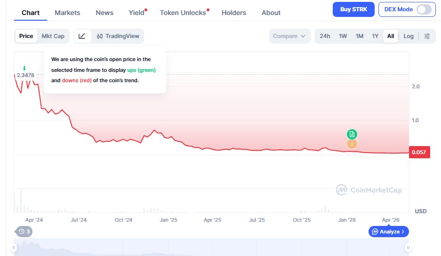Click the USD currency label
The height and width of the screenshot is (256, 441).
tap(421, 211)
